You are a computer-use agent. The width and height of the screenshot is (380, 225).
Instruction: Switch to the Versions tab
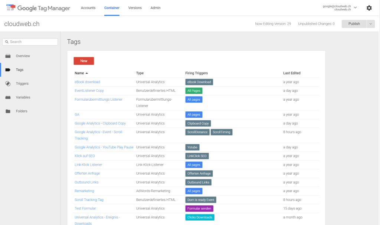click(x=135, y=8)
